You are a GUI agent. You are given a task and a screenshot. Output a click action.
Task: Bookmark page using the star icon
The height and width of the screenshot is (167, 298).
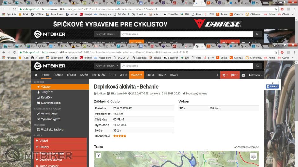(276, 53)
